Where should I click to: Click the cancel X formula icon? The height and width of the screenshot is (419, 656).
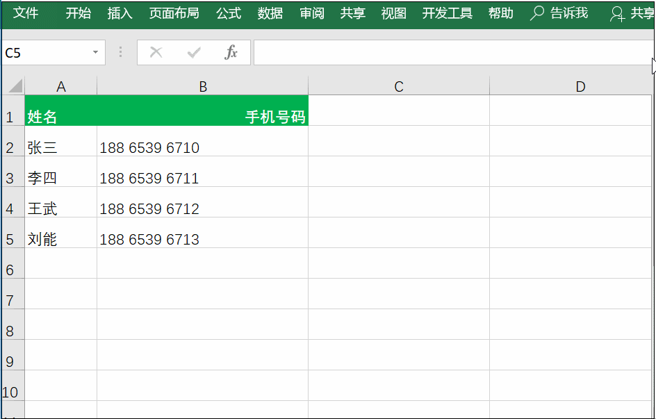pos(156,52)
